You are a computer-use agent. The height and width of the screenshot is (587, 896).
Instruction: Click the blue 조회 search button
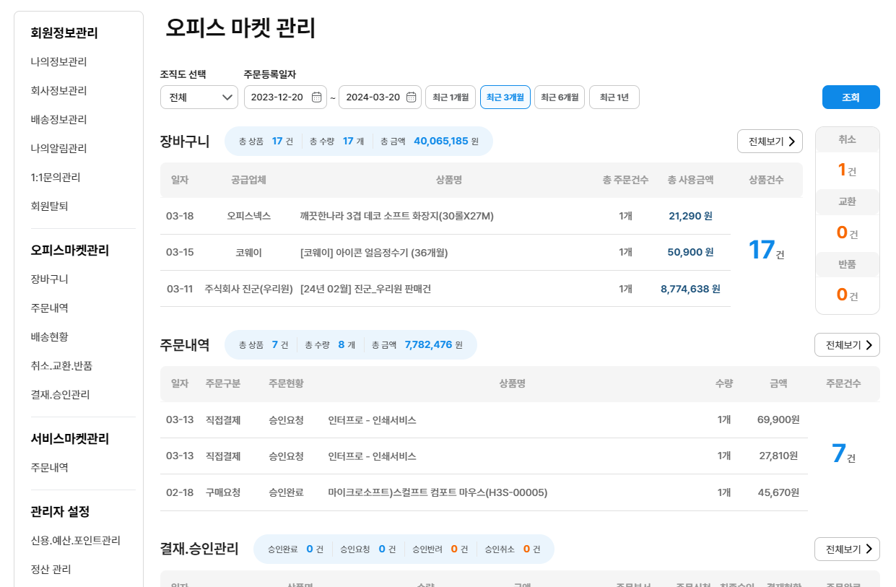point(851,97)
